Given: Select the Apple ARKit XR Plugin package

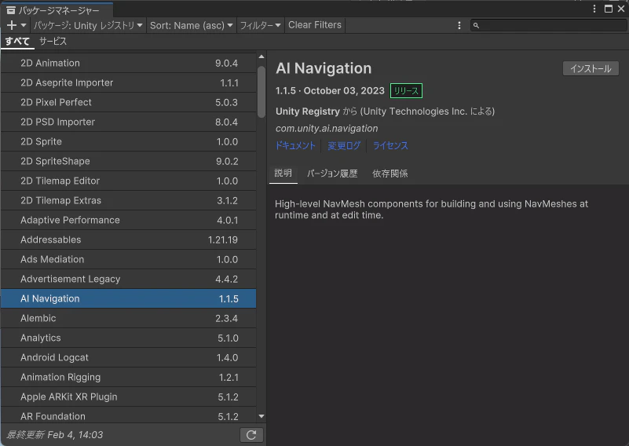Looking at the screenshot, I should (x=128, y=397).
